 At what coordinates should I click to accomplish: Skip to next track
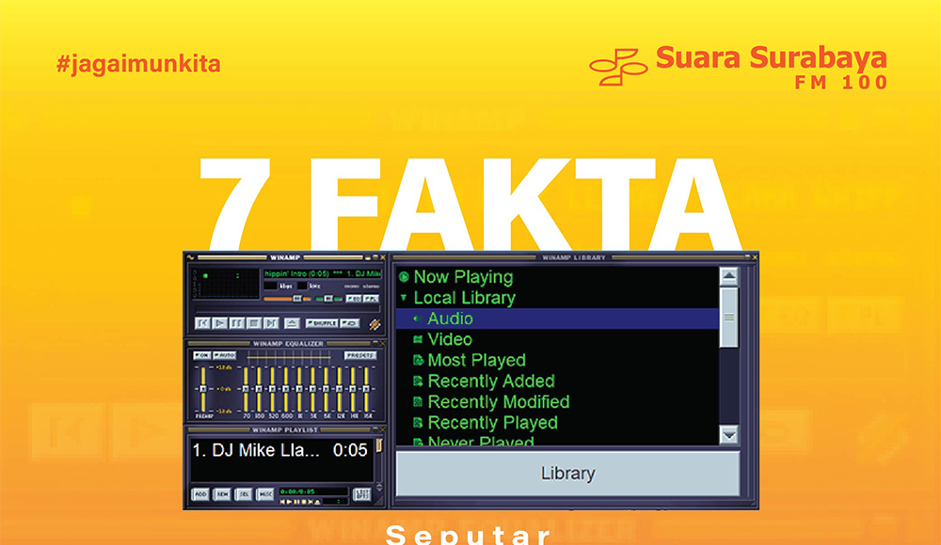point(269,323)
